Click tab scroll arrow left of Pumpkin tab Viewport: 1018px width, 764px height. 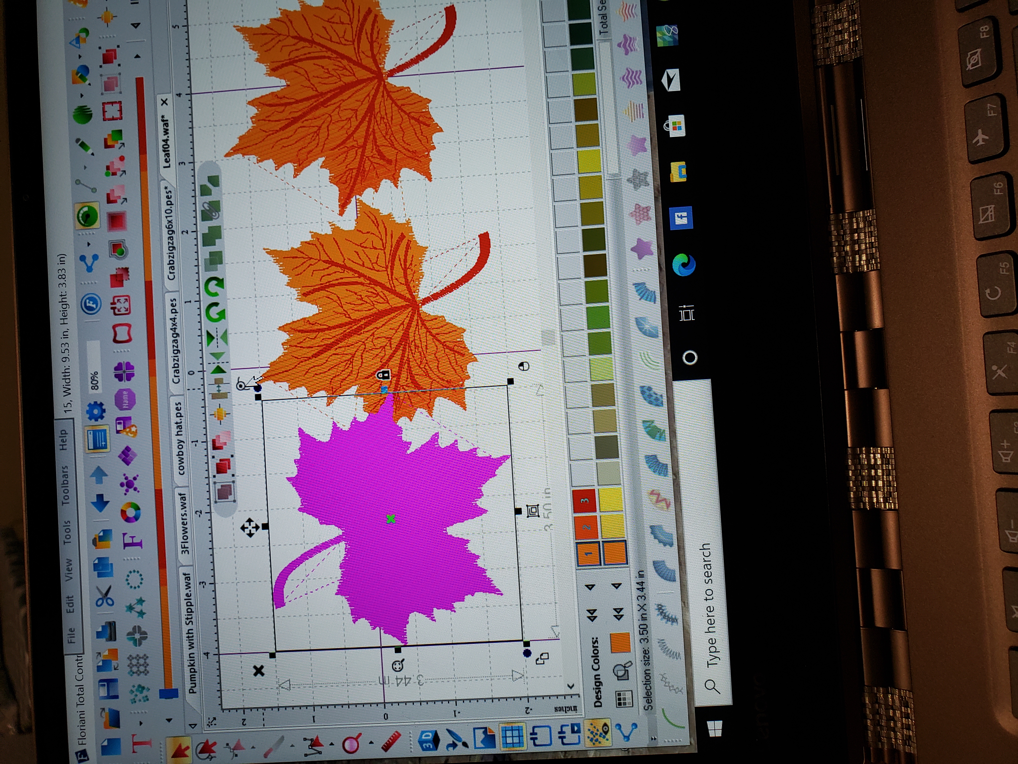pyautogui.click(x=193, y=726)
